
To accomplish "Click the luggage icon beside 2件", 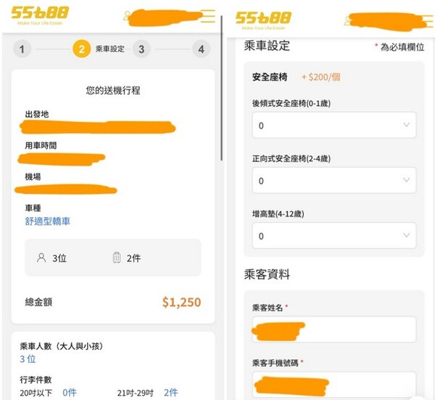I will click(117, 258).
